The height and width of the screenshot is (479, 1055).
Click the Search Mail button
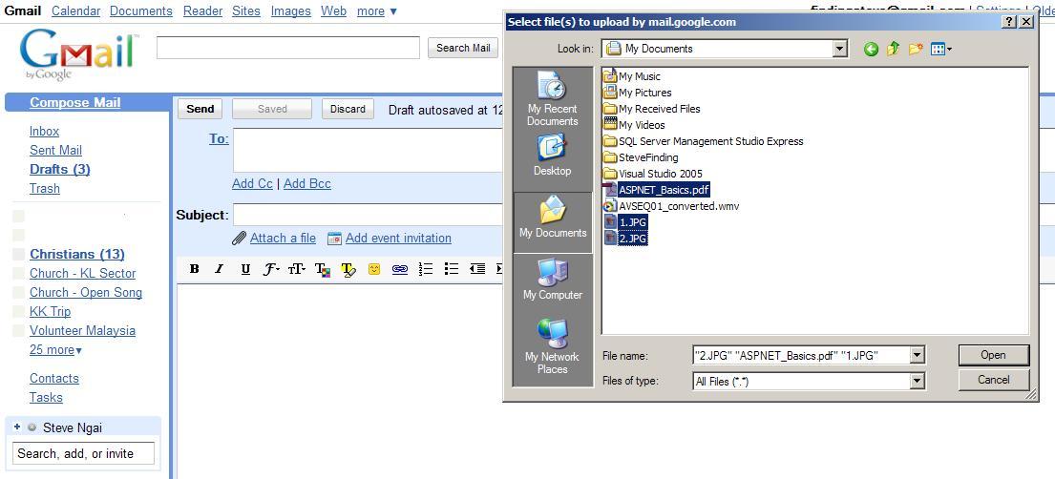click(463, 48)
